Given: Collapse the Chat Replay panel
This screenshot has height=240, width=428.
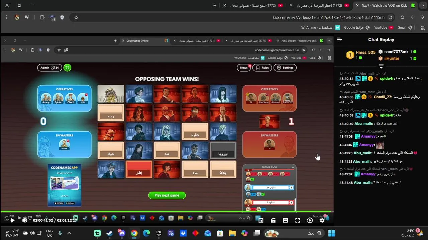Looking at the screenshot, I should [x=339, y=39].
